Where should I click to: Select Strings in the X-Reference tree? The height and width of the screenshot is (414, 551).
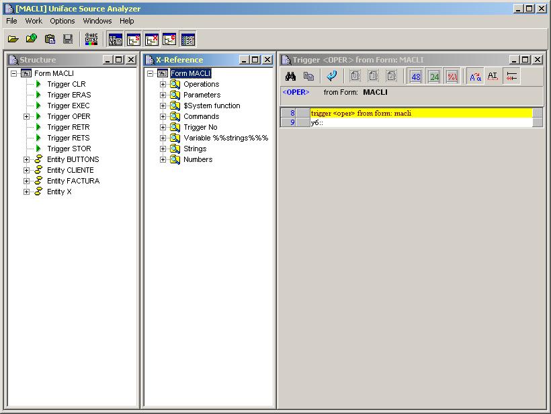195,149
